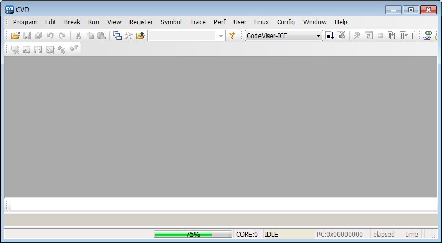Click the IDLE status bar entry
The width and height of the screenshot is (442, 243).
(272, 235)
